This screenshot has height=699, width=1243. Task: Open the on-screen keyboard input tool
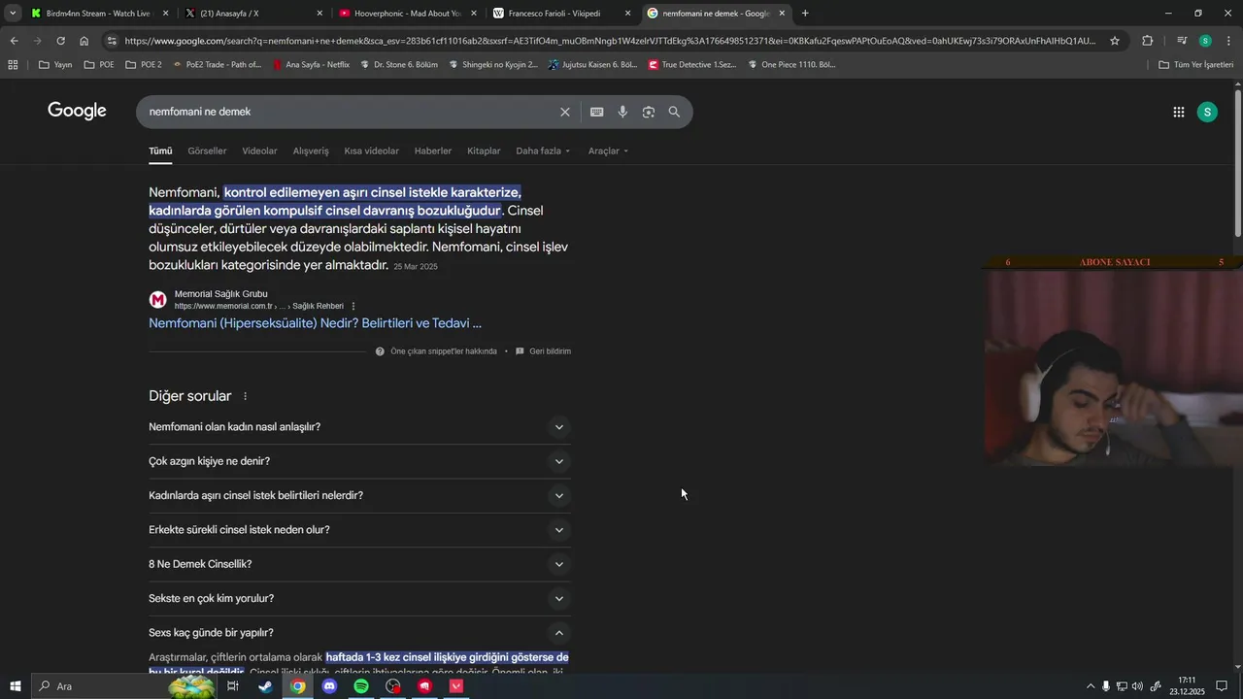(597, 112)
